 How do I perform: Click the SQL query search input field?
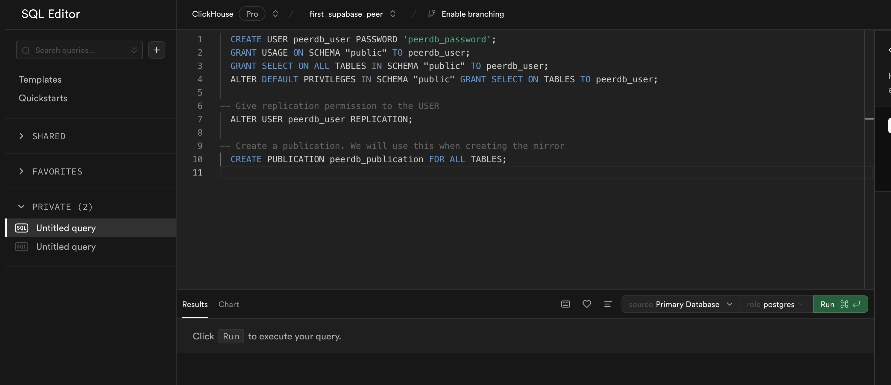click(x=79, y=49)
